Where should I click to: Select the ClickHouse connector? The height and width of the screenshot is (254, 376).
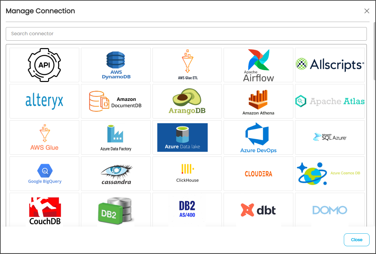pos(187,174)
